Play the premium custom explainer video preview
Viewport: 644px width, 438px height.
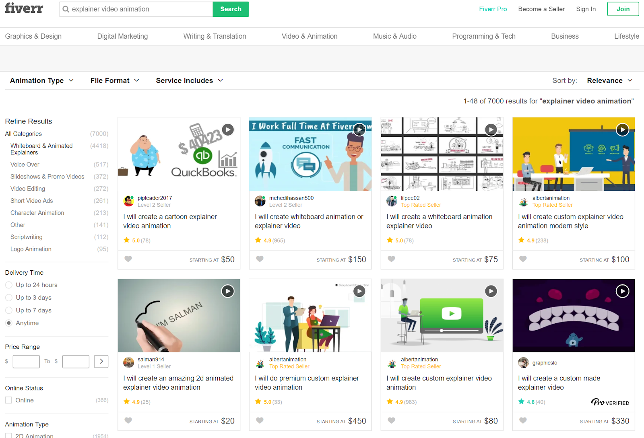[x=359, y=291]
